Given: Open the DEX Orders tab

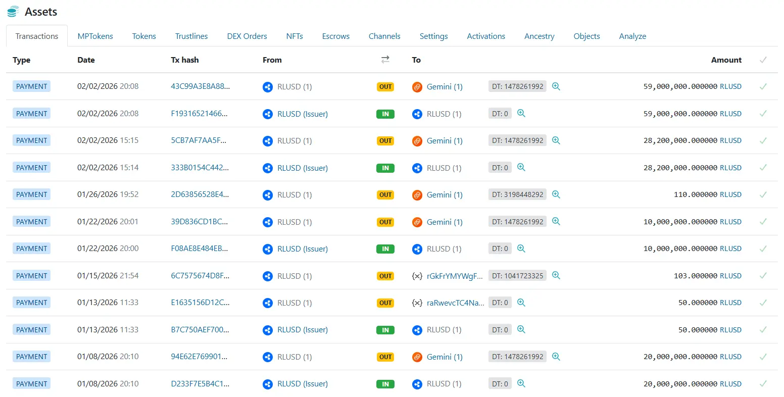Looking at the screenshot, I should (247, 36).
